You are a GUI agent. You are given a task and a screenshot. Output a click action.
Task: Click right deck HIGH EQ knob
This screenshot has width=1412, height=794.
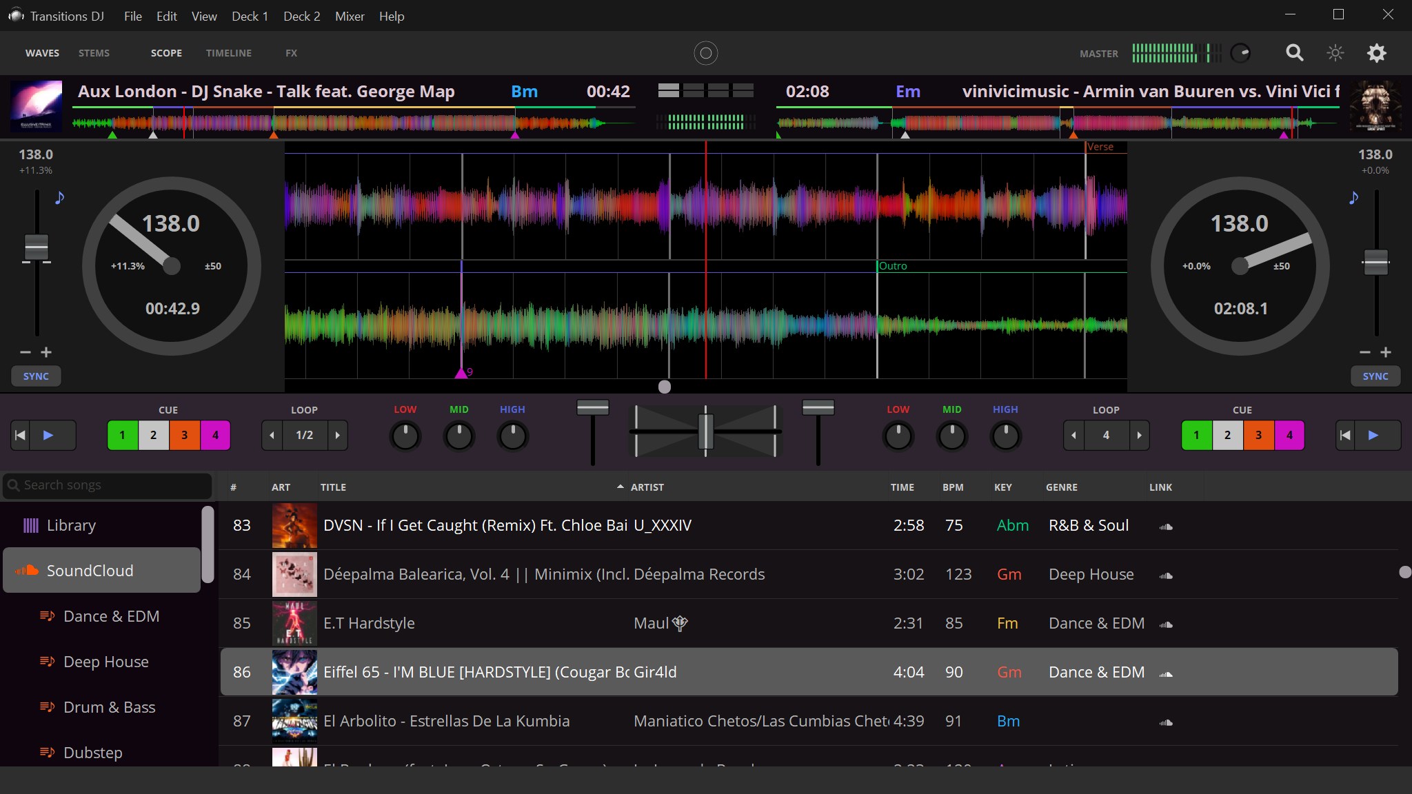(1005, 436)
